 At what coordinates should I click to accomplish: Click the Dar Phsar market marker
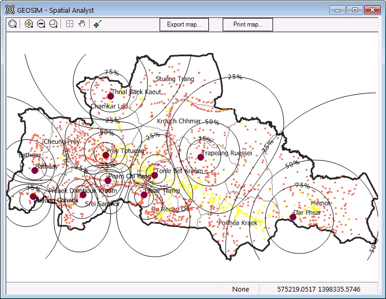(x=293, y=217)
